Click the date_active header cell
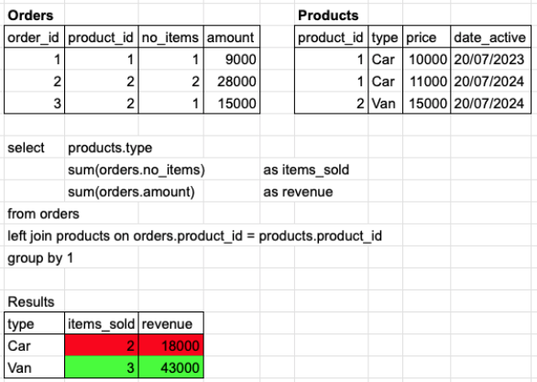 (491, 37)
